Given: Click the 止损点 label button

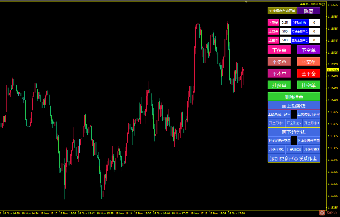Looking at the screenshot, I should coord(273,31).
